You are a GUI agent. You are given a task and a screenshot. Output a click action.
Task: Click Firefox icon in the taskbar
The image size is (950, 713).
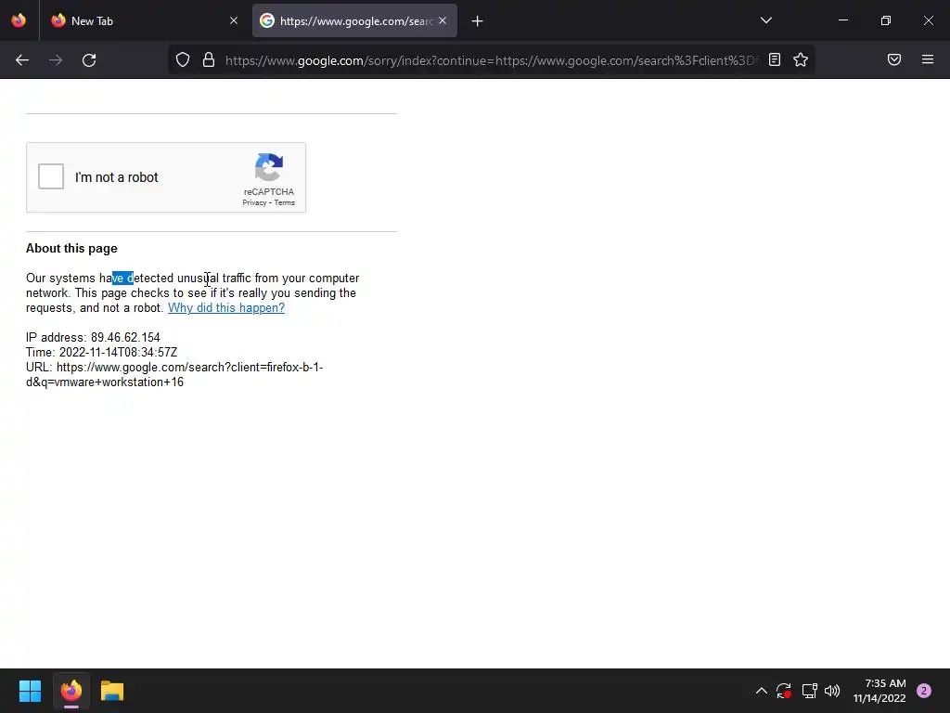coord(71,691)
